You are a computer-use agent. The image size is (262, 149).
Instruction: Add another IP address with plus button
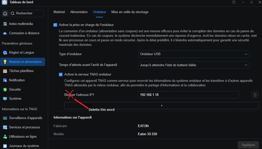pos(161,106)
